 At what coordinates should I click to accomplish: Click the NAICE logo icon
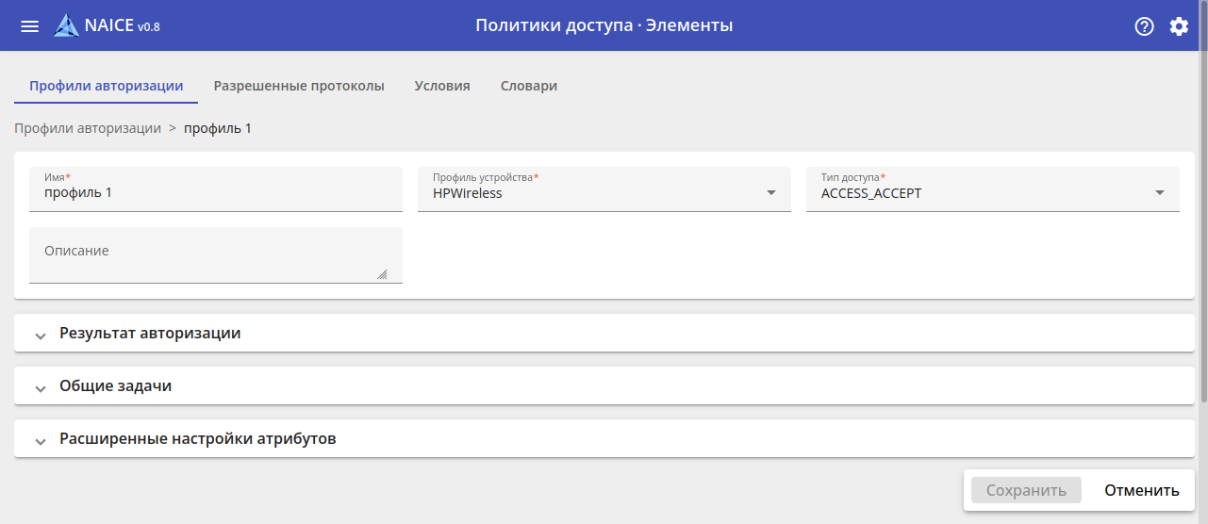click(x=66, y=25)
